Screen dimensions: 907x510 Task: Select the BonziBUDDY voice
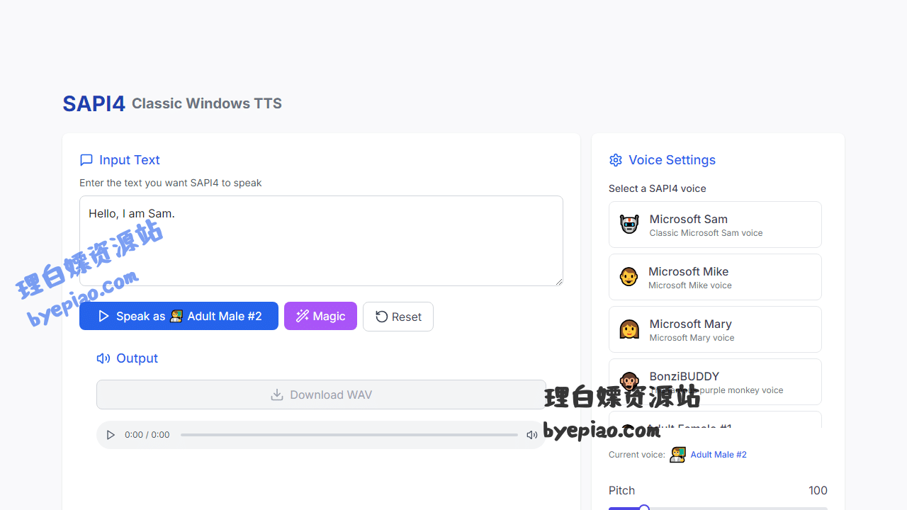click(715, 382)
